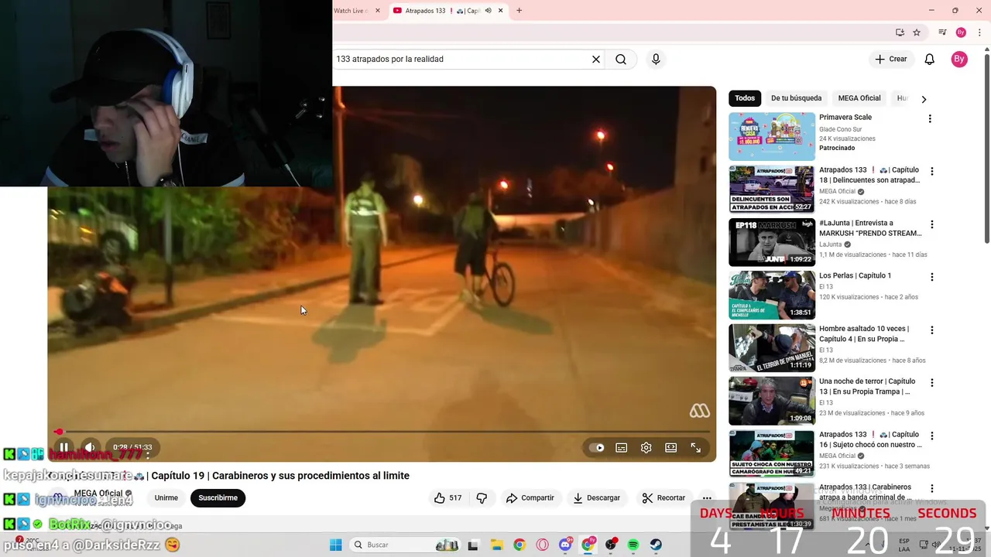991x557 pixels.
Task: Open the YouTube account avatar menu
Action: (959, 59)
